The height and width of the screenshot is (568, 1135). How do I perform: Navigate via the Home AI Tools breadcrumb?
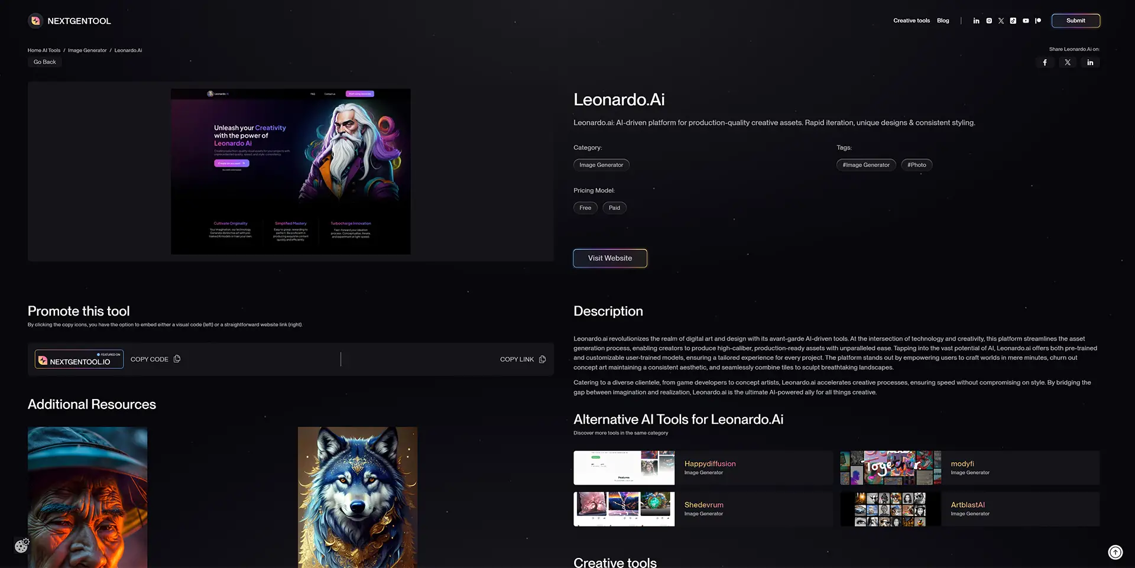coord(43,50)
